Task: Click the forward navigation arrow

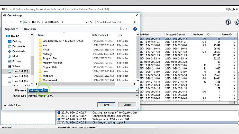Action: point(11,22)
